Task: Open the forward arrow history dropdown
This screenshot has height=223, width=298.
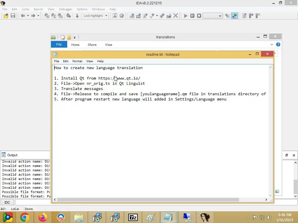Action: tap(38, 16)
